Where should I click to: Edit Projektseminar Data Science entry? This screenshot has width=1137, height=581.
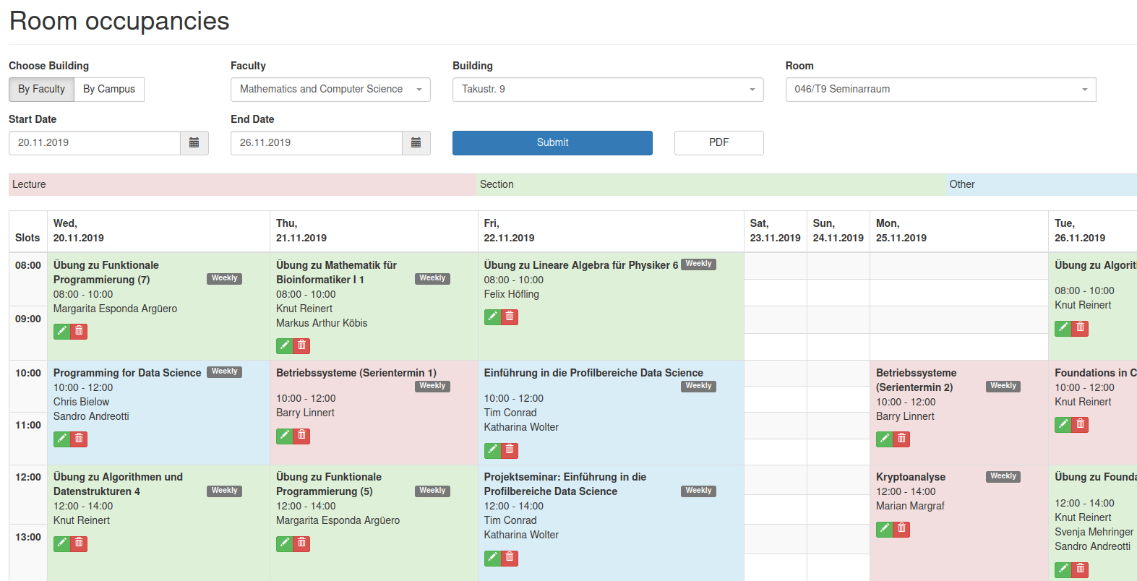coord(493,558)
